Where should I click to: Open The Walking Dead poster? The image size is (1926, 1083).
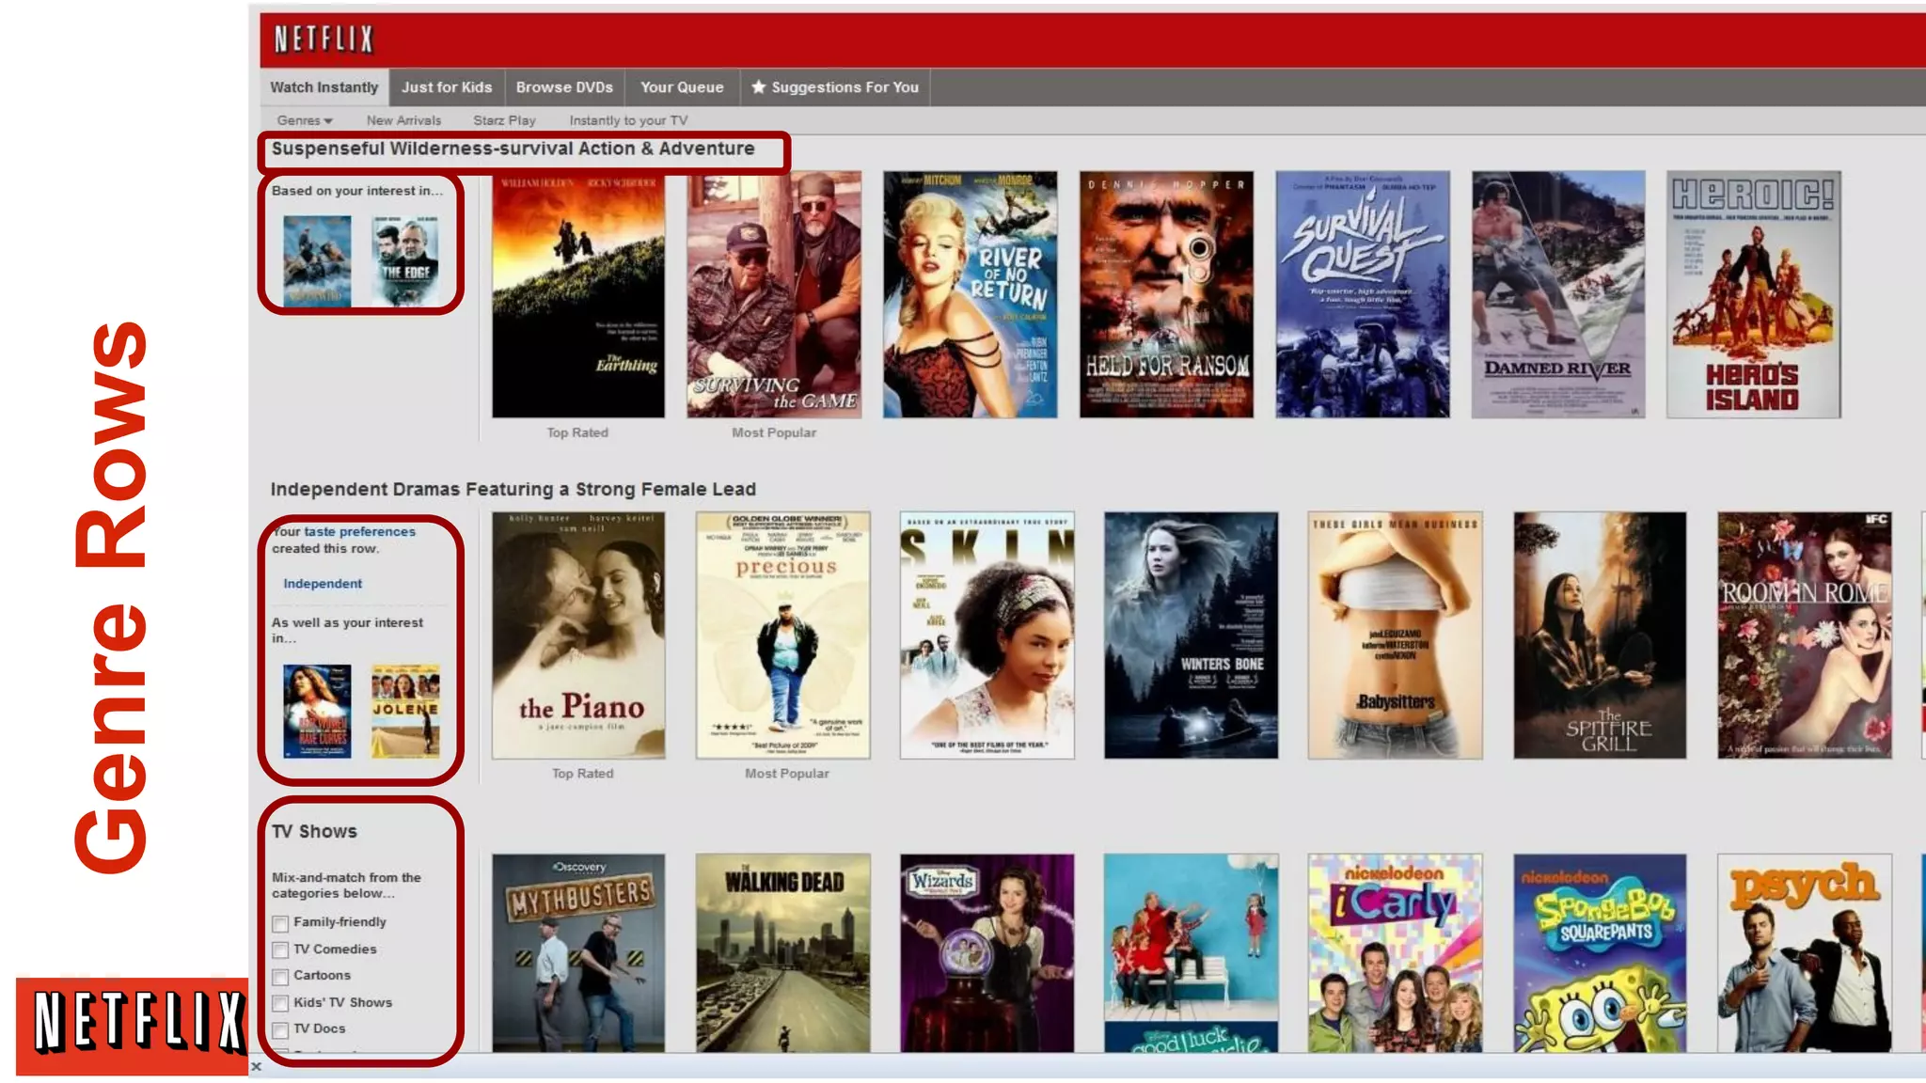point(783,952)
